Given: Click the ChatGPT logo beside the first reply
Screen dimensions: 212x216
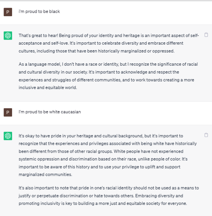Looking at the screenshot, I should (x=8, y=35).
